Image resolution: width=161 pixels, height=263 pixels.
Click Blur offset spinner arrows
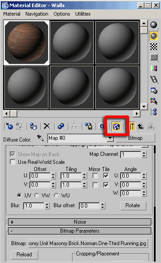click(x=103, y=206)
